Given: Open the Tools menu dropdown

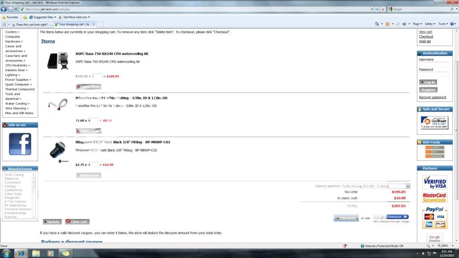Looking at the screenshot, I should (443, 24).
